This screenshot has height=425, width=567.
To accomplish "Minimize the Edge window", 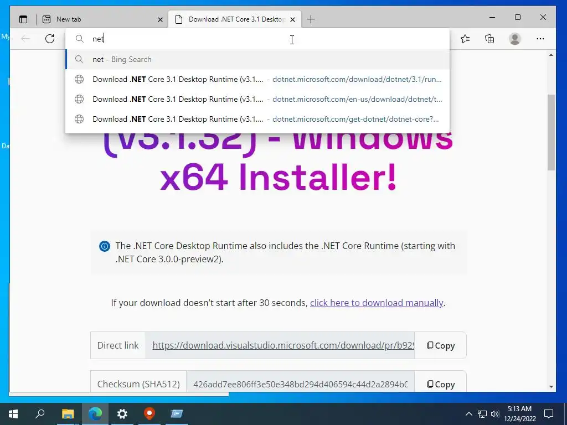I will pos(492,17).
